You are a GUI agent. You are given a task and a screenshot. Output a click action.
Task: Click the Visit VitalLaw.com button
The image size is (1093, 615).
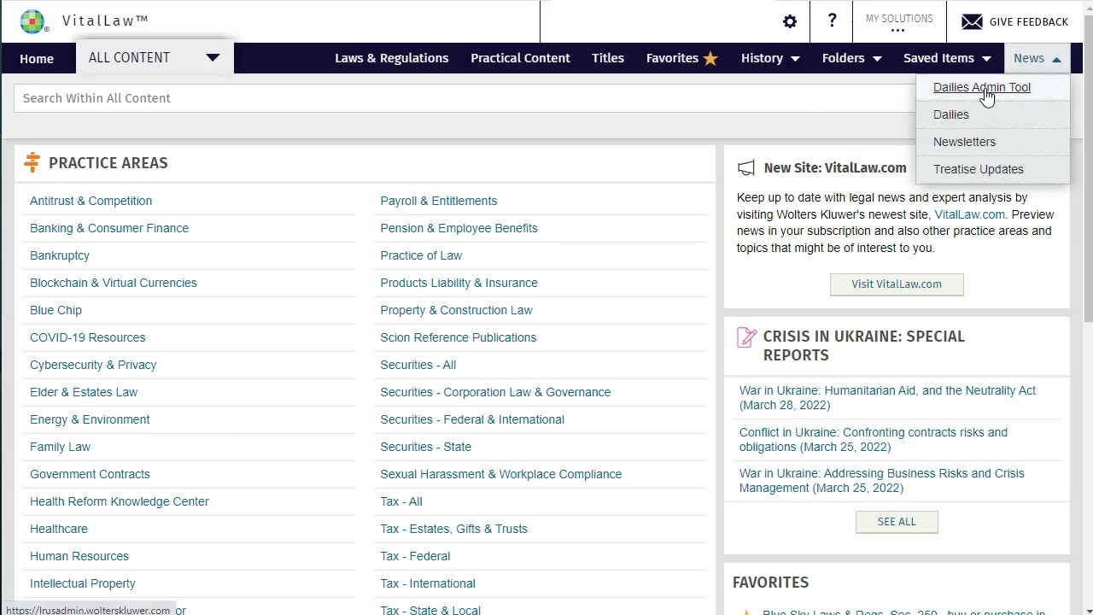tap(897, 284)
